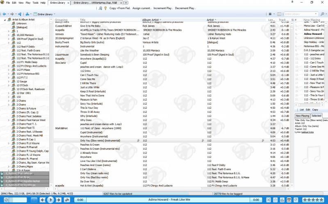The height and width of the screenshot is (204, 328).
Task: Click the light bulb icon
Action: (x=105, y=8)
